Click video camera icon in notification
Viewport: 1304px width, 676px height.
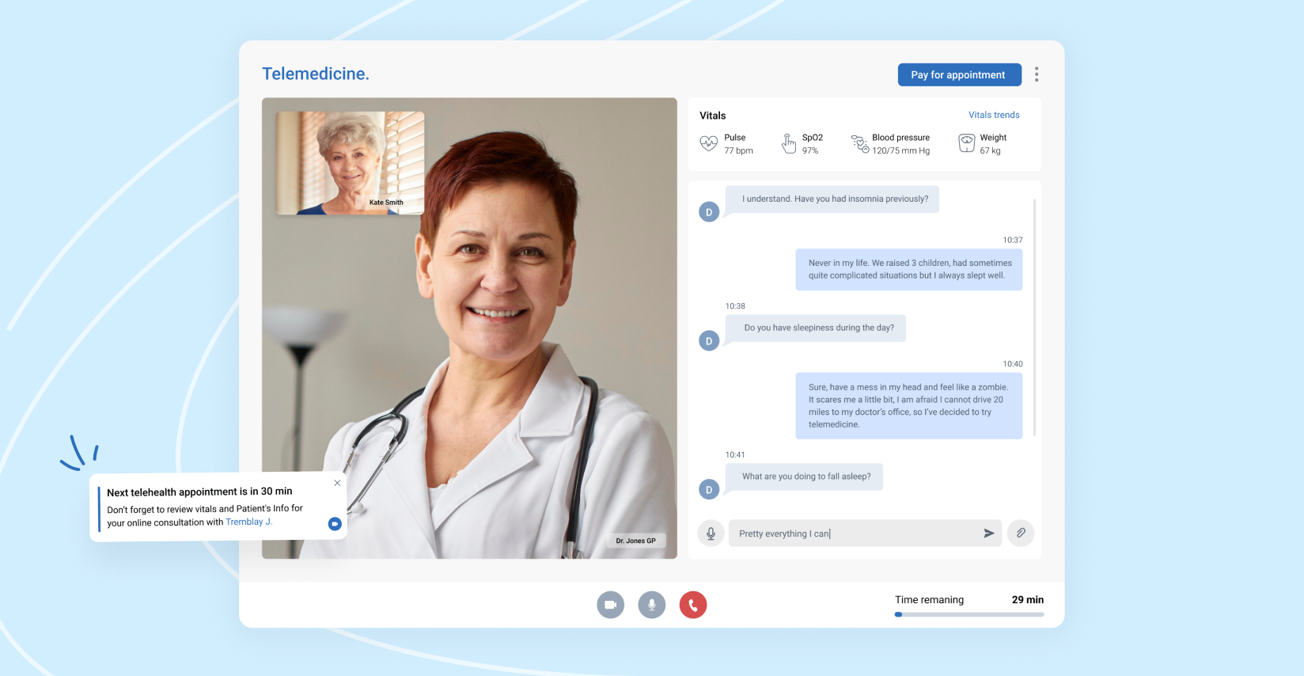pos(335,524)
